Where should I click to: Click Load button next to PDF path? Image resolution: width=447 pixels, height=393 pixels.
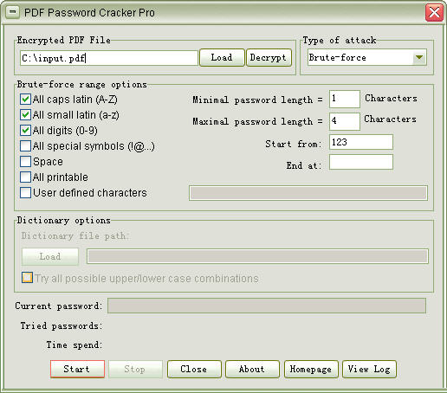[222, 57]
